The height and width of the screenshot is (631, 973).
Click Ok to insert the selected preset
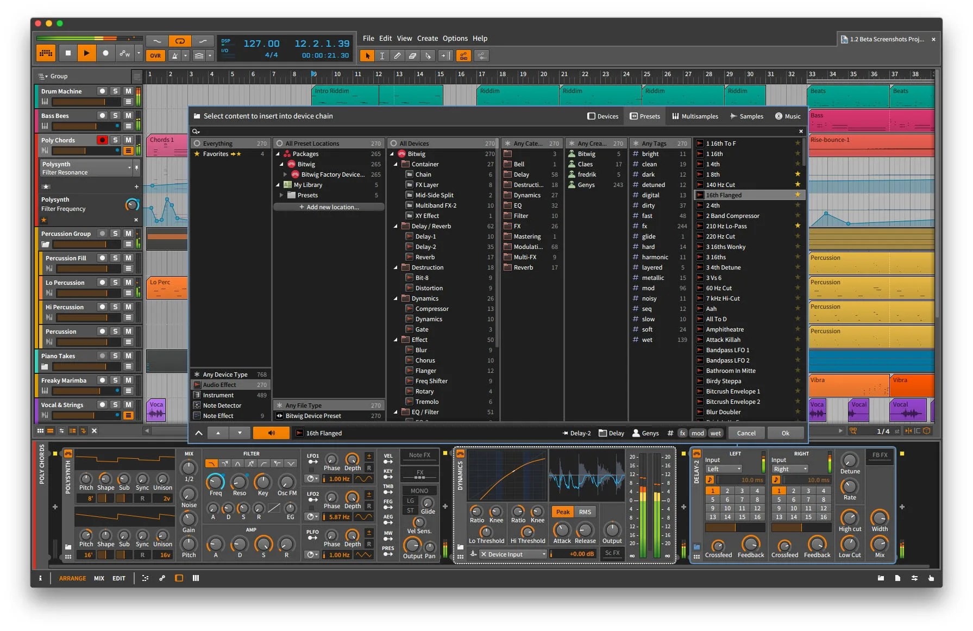786,433
